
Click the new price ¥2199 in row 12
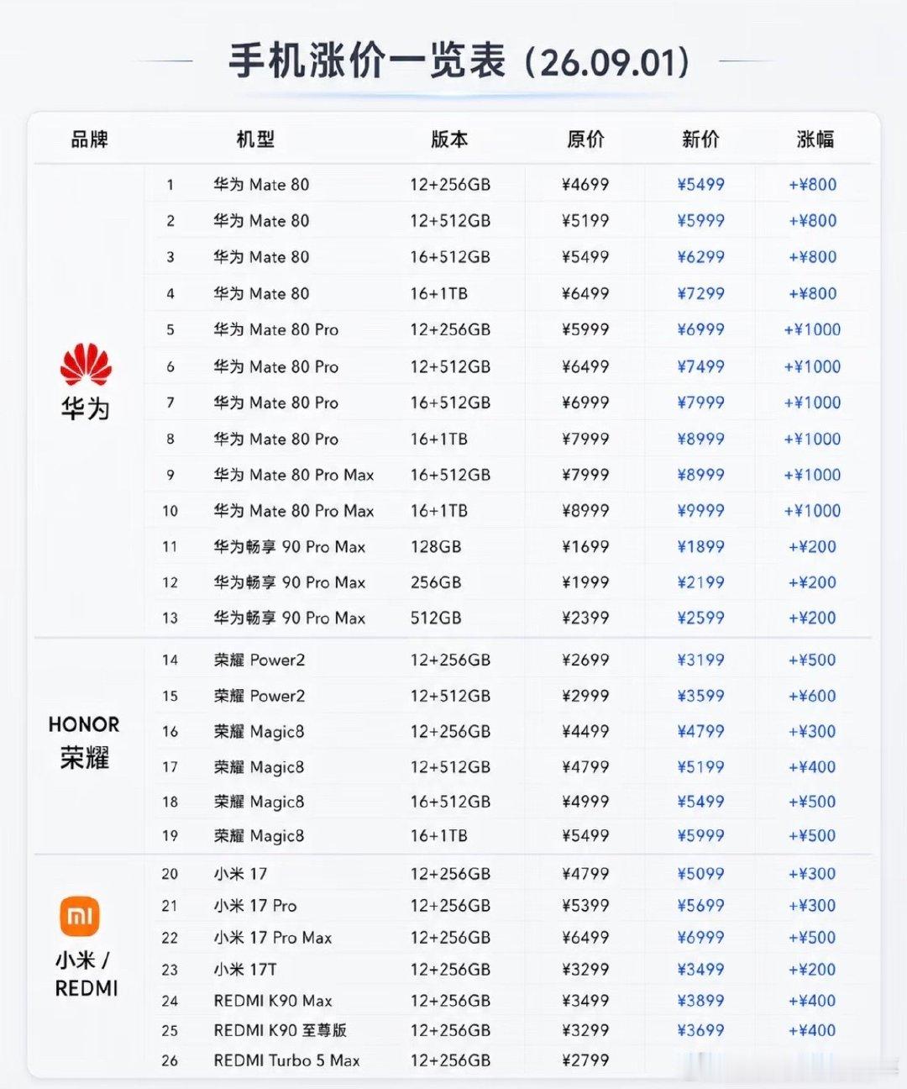[700, 582]
